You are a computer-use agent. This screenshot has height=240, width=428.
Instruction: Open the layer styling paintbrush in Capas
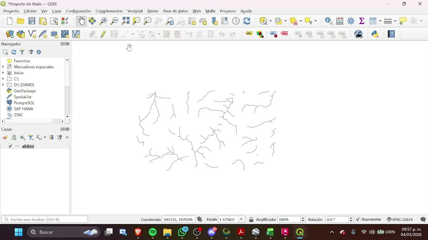(5, 137)
